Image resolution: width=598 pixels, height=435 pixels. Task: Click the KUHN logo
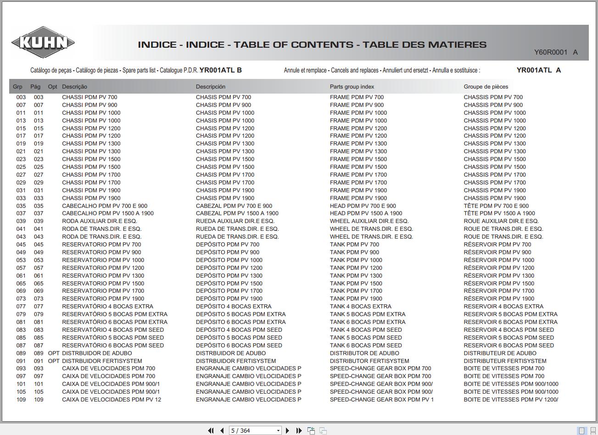43,42
